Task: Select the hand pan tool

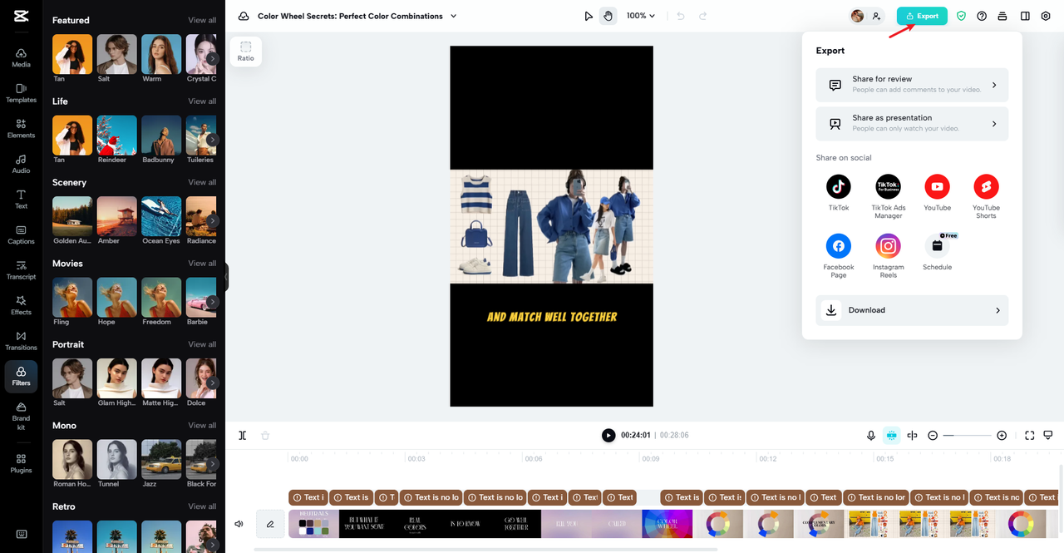Action: tap(608, 16)
